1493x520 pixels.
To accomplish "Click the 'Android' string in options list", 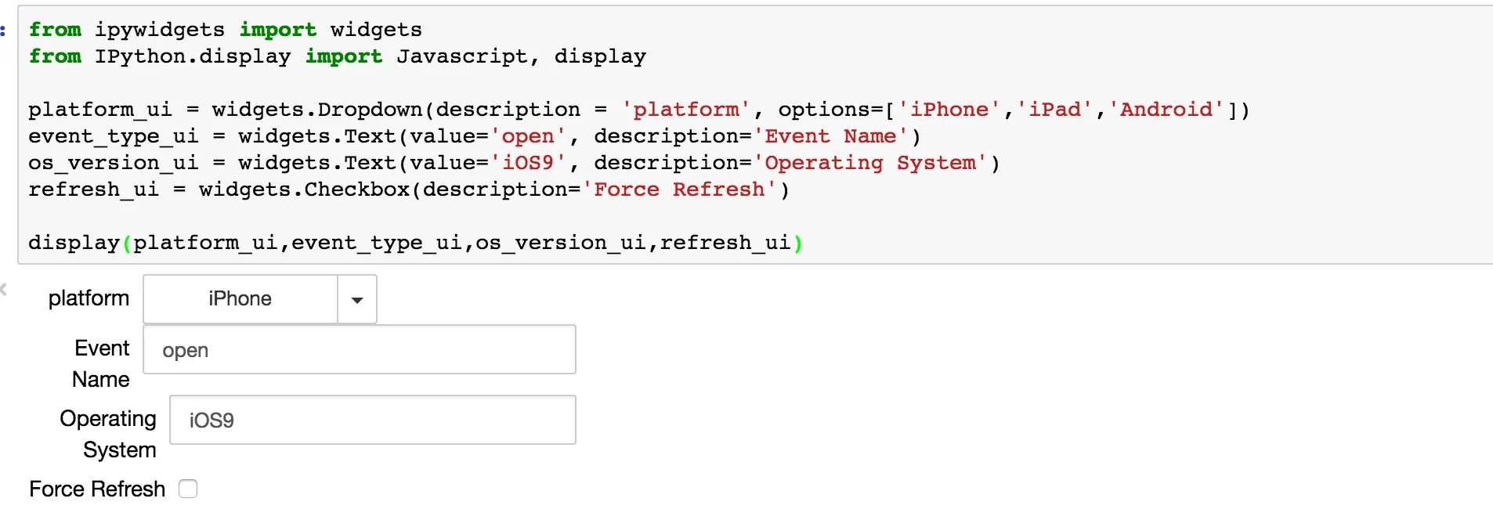I will (1166, 110).
